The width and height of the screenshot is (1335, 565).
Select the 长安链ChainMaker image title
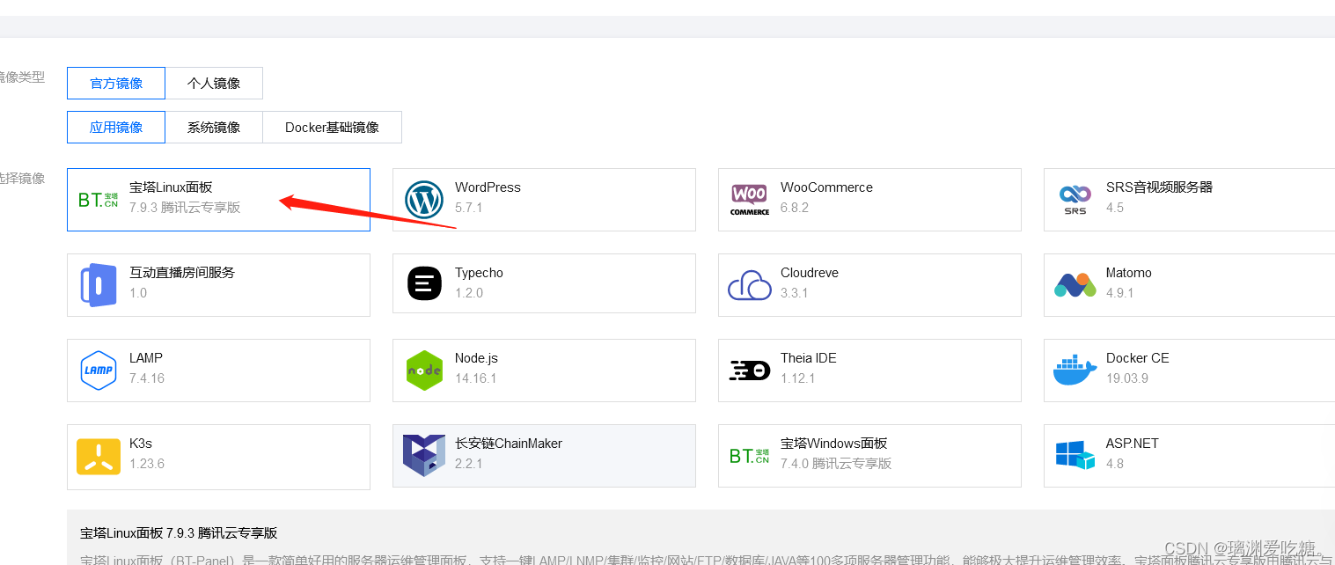(x=509, y=444)
